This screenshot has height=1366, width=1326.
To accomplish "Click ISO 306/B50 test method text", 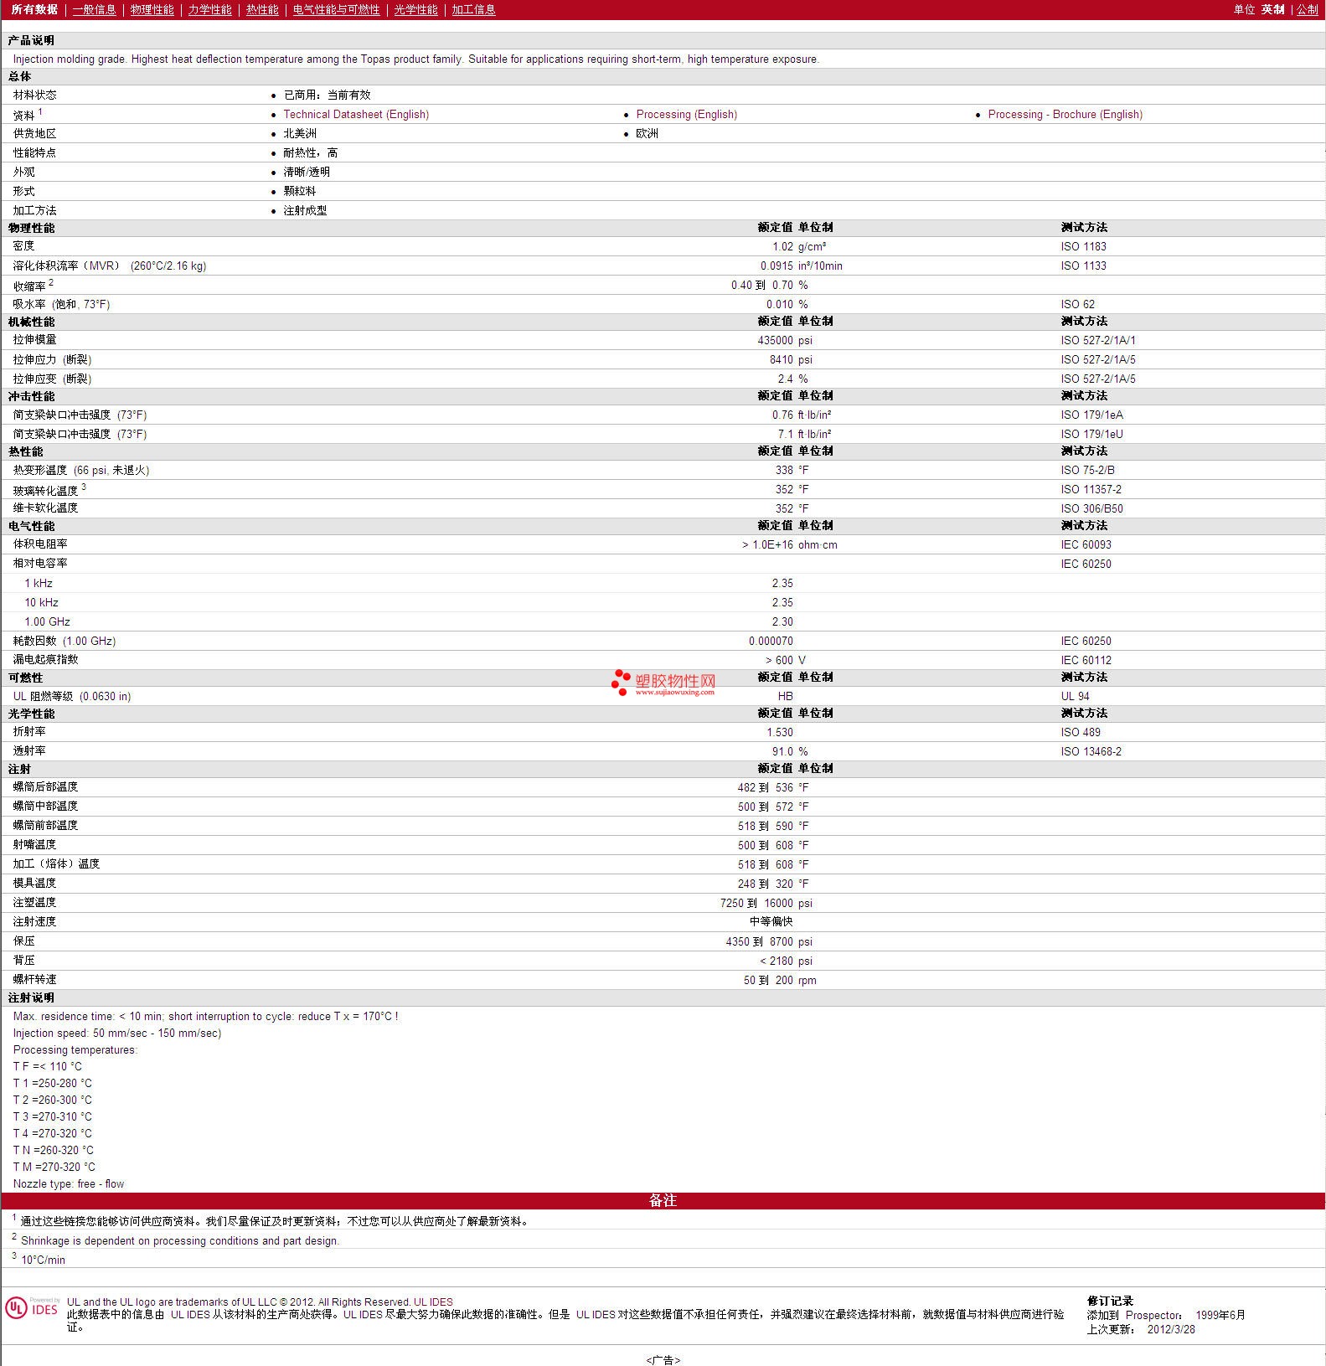I will pos(1091,508).
